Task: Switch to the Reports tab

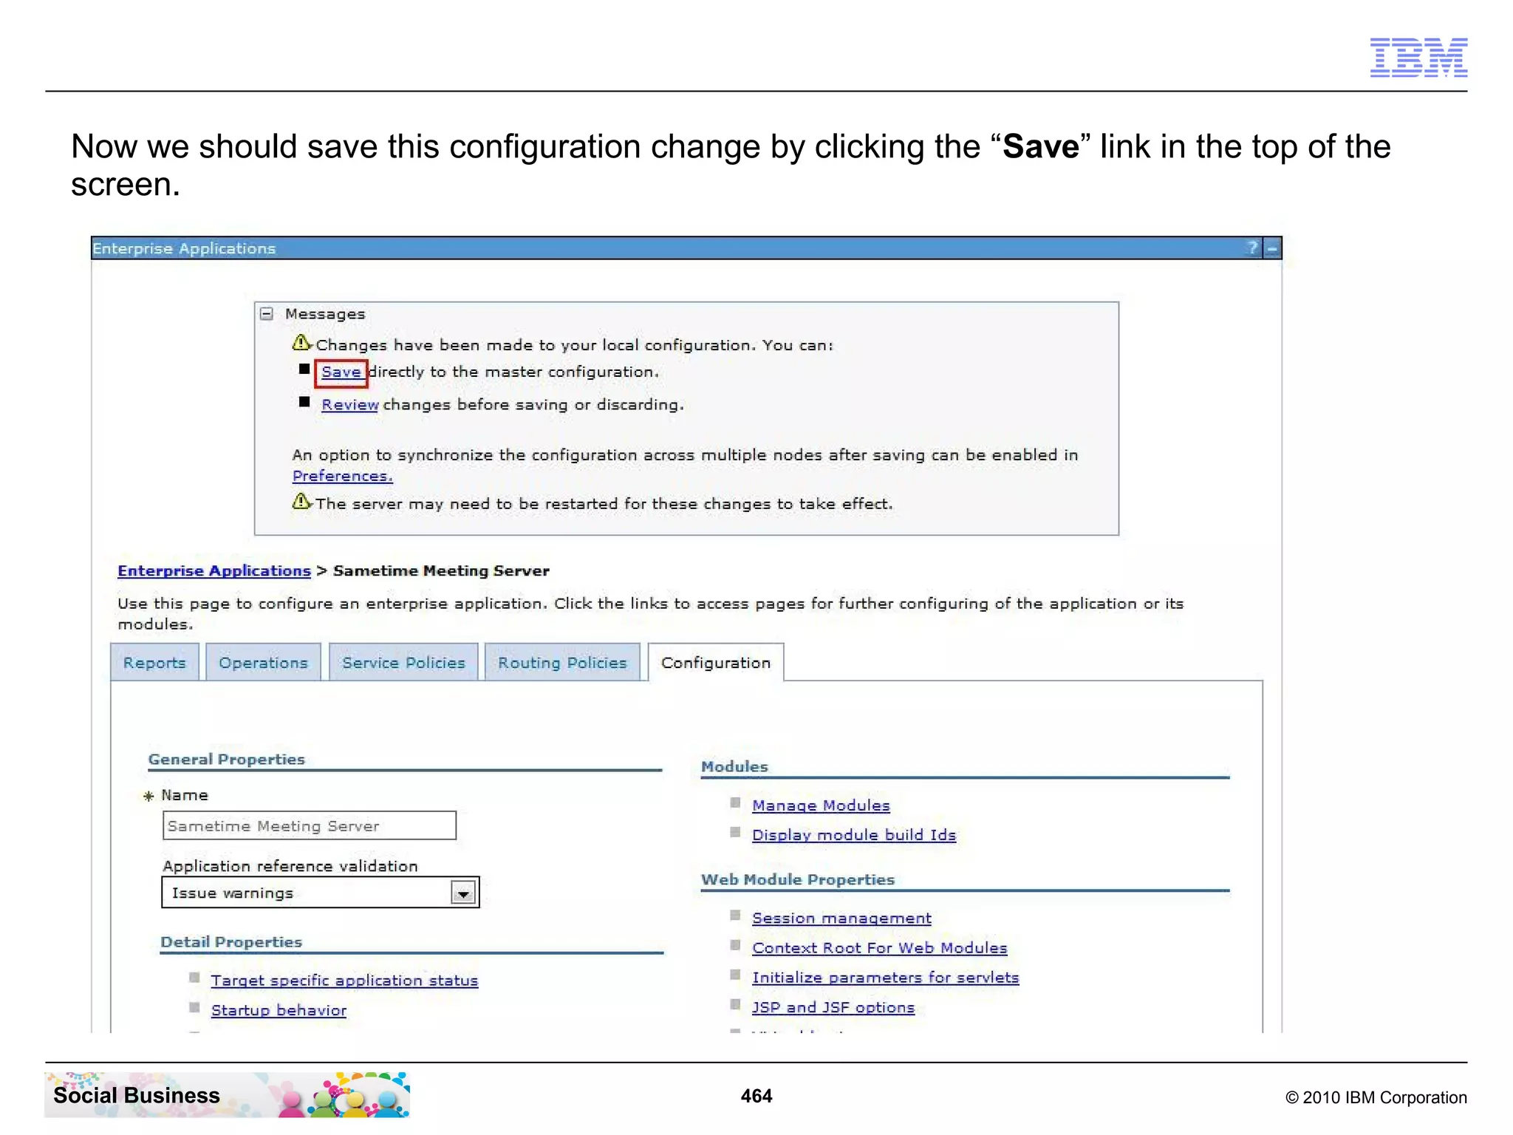Action: click(154, 663)
